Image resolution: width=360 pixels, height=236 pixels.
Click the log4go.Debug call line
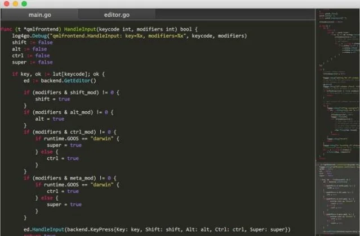point(130,36)
